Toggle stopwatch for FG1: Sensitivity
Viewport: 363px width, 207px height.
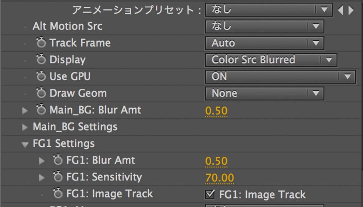point(58,177)
